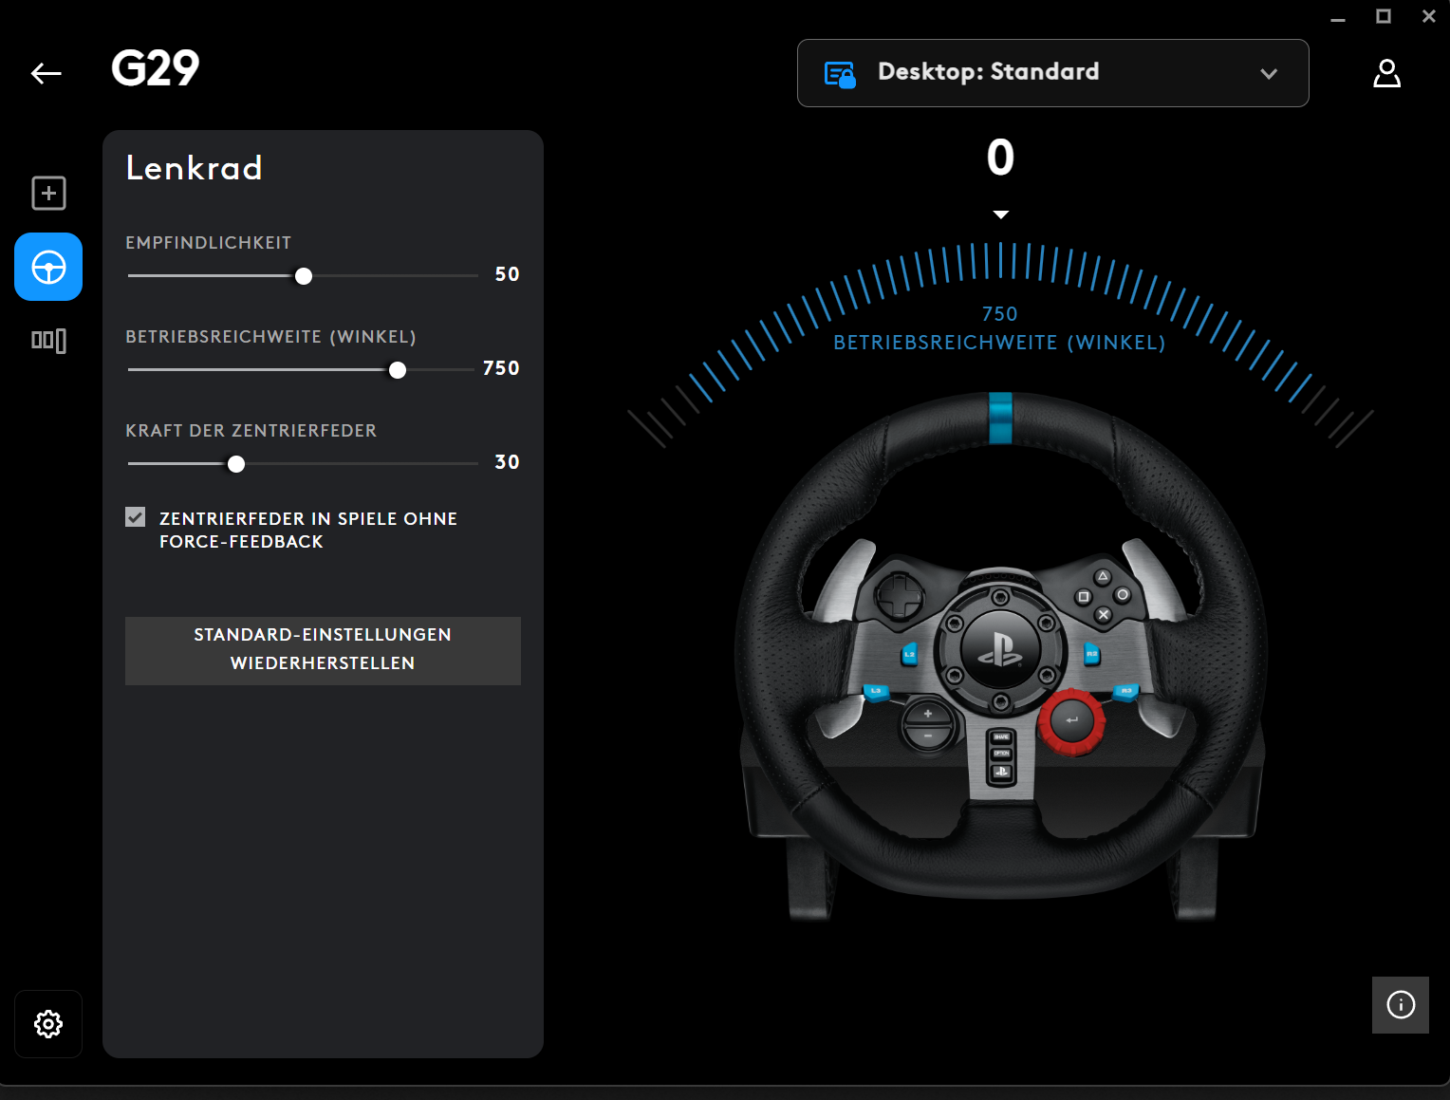The height and width of the screenshot is (1100, 1450).
Task: Click the Zentrierfeder value 30
Action: (x=507, y=462)
